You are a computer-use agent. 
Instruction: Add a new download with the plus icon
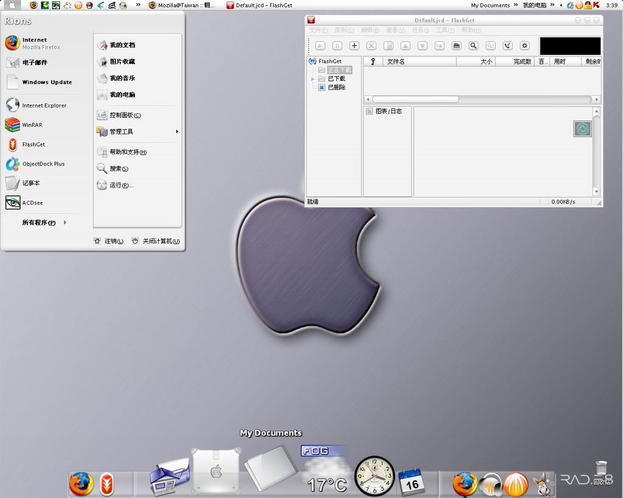click(x=354, y=46)
